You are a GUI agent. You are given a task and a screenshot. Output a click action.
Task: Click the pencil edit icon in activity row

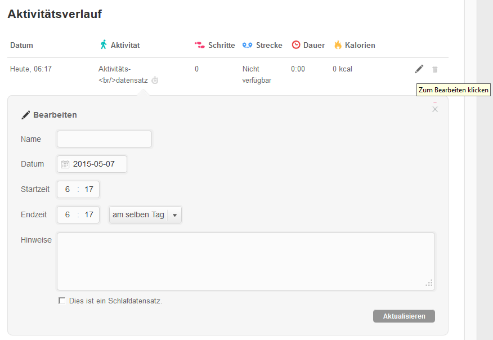tap(419, 69)
